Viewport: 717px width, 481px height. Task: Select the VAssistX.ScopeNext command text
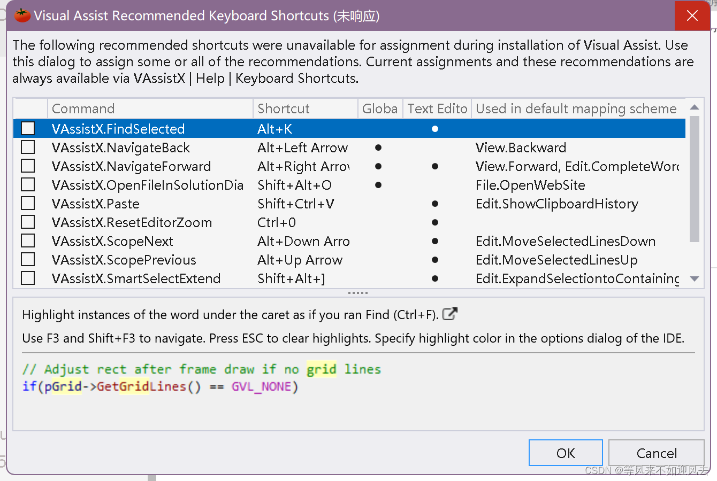tap(113, 241)
